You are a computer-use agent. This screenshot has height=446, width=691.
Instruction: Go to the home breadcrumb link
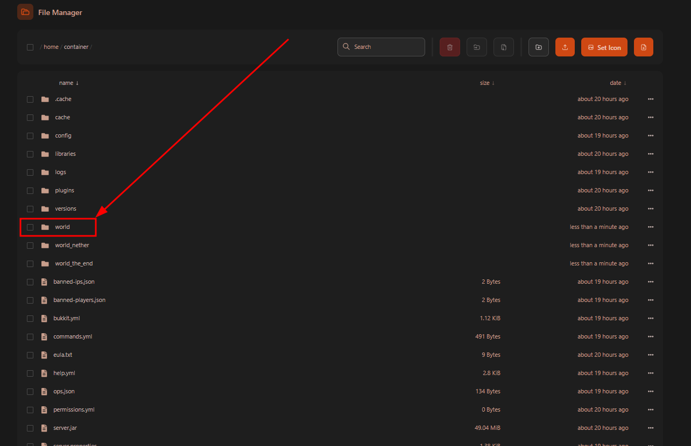point(51,47)
